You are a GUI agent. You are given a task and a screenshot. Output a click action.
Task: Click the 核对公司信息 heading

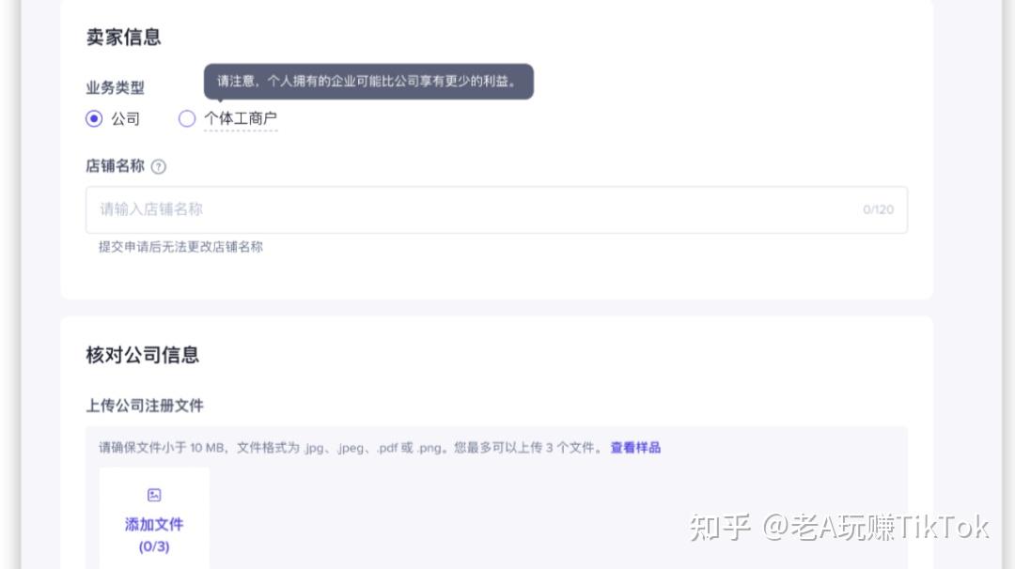143,355
